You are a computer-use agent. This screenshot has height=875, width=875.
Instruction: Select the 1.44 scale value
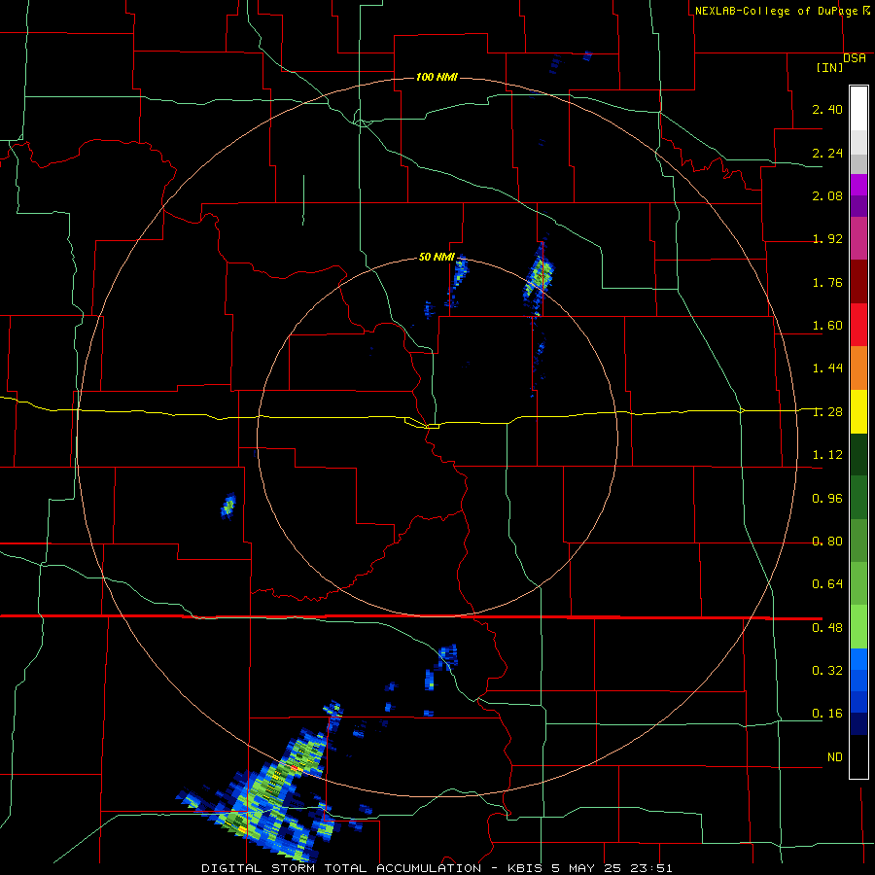[827, 368]
